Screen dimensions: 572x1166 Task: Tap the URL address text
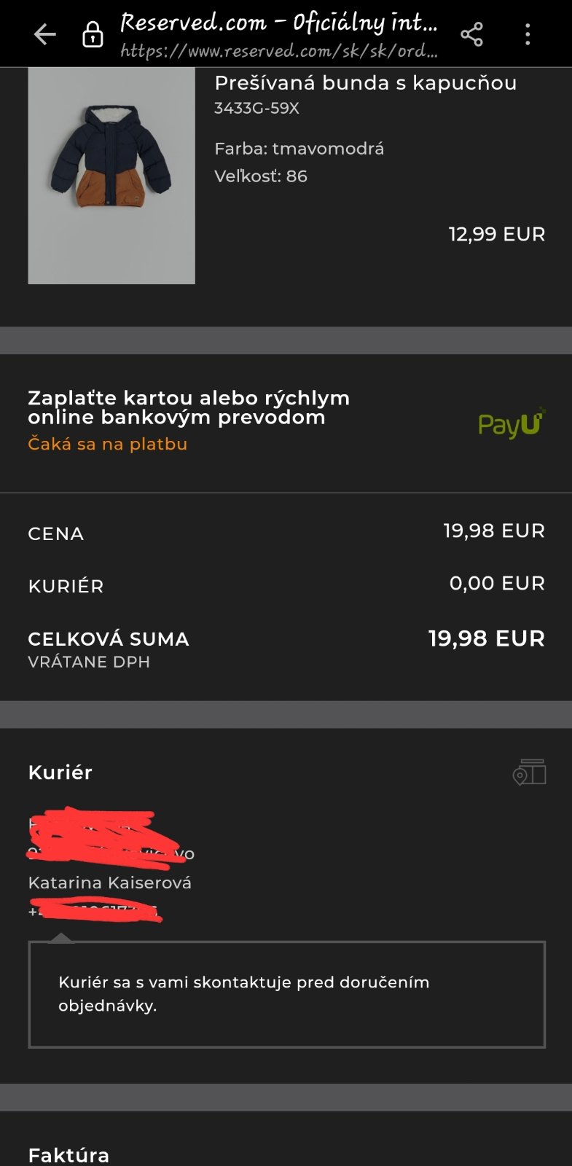click(278, 51)
